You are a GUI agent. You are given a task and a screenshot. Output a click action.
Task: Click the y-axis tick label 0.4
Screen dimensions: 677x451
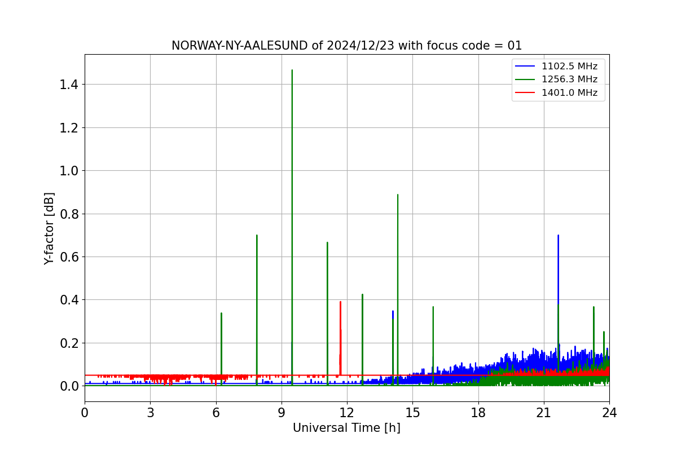69,300
